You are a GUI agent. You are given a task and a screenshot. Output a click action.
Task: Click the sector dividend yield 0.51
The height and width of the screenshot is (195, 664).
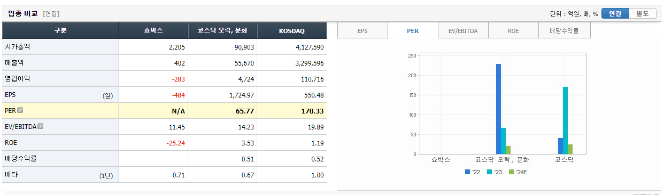(248, 159)
